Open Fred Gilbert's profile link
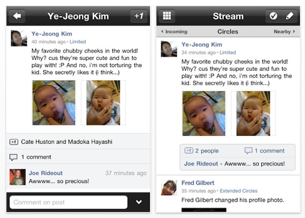The width and height of the screenshot is (305, 218). coord(198,183)
